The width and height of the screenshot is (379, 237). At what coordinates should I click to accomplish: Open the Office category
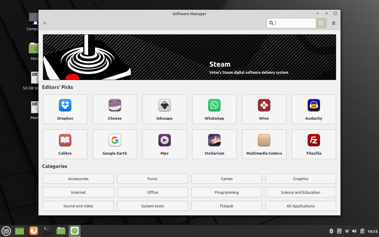152,192
